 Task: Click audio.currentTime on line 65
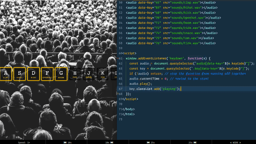(144, 79)
